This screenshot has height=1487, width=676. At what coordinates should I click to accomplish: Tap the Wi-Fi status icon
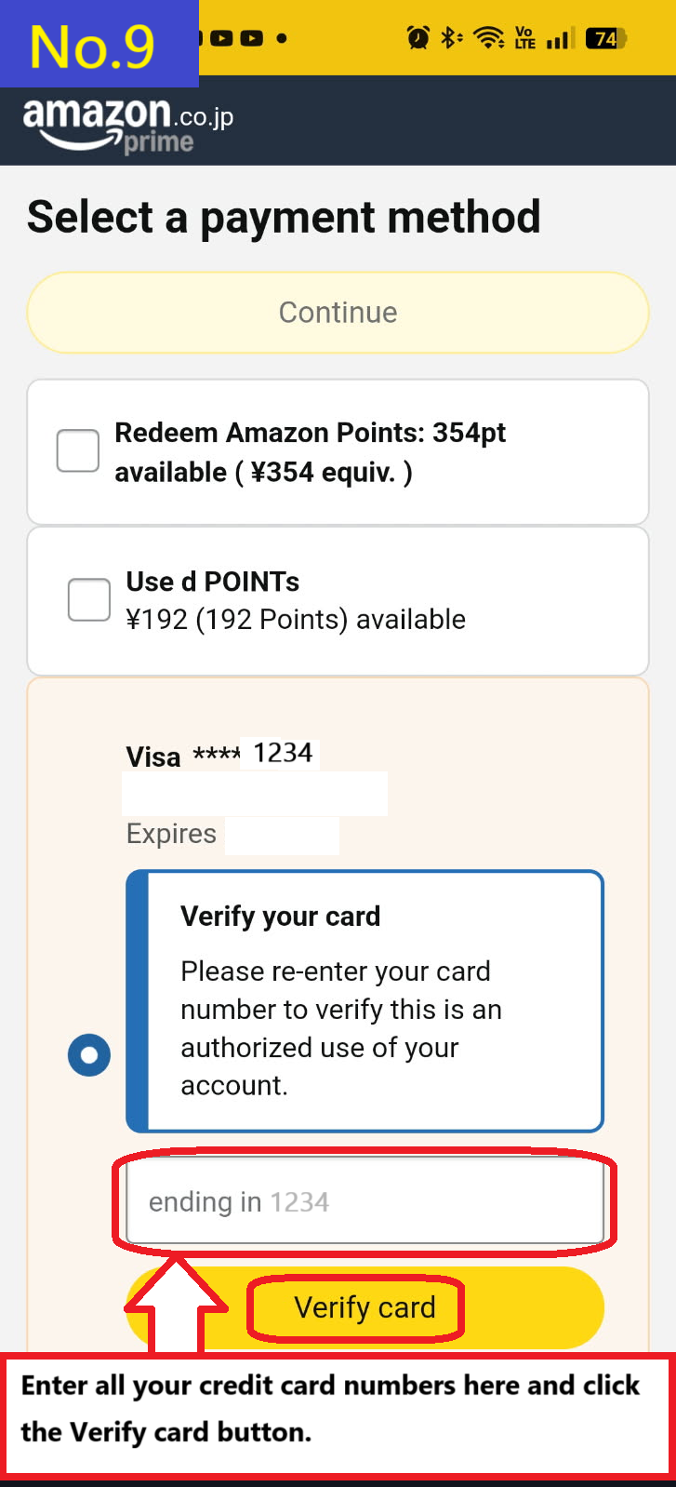(x=488, y=37)
